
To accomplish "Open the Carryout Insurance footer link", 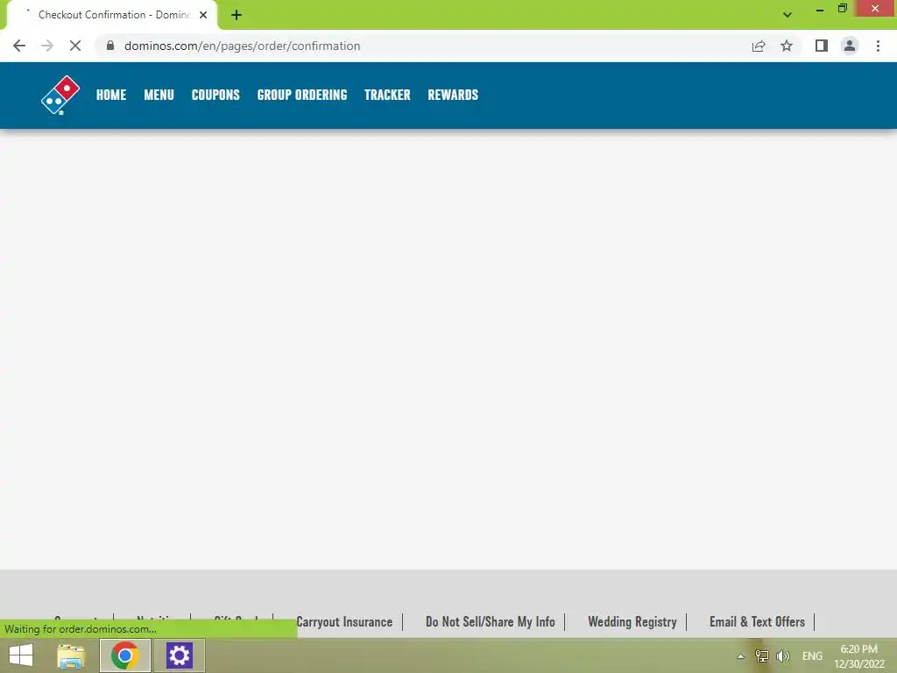I will 344,621.
